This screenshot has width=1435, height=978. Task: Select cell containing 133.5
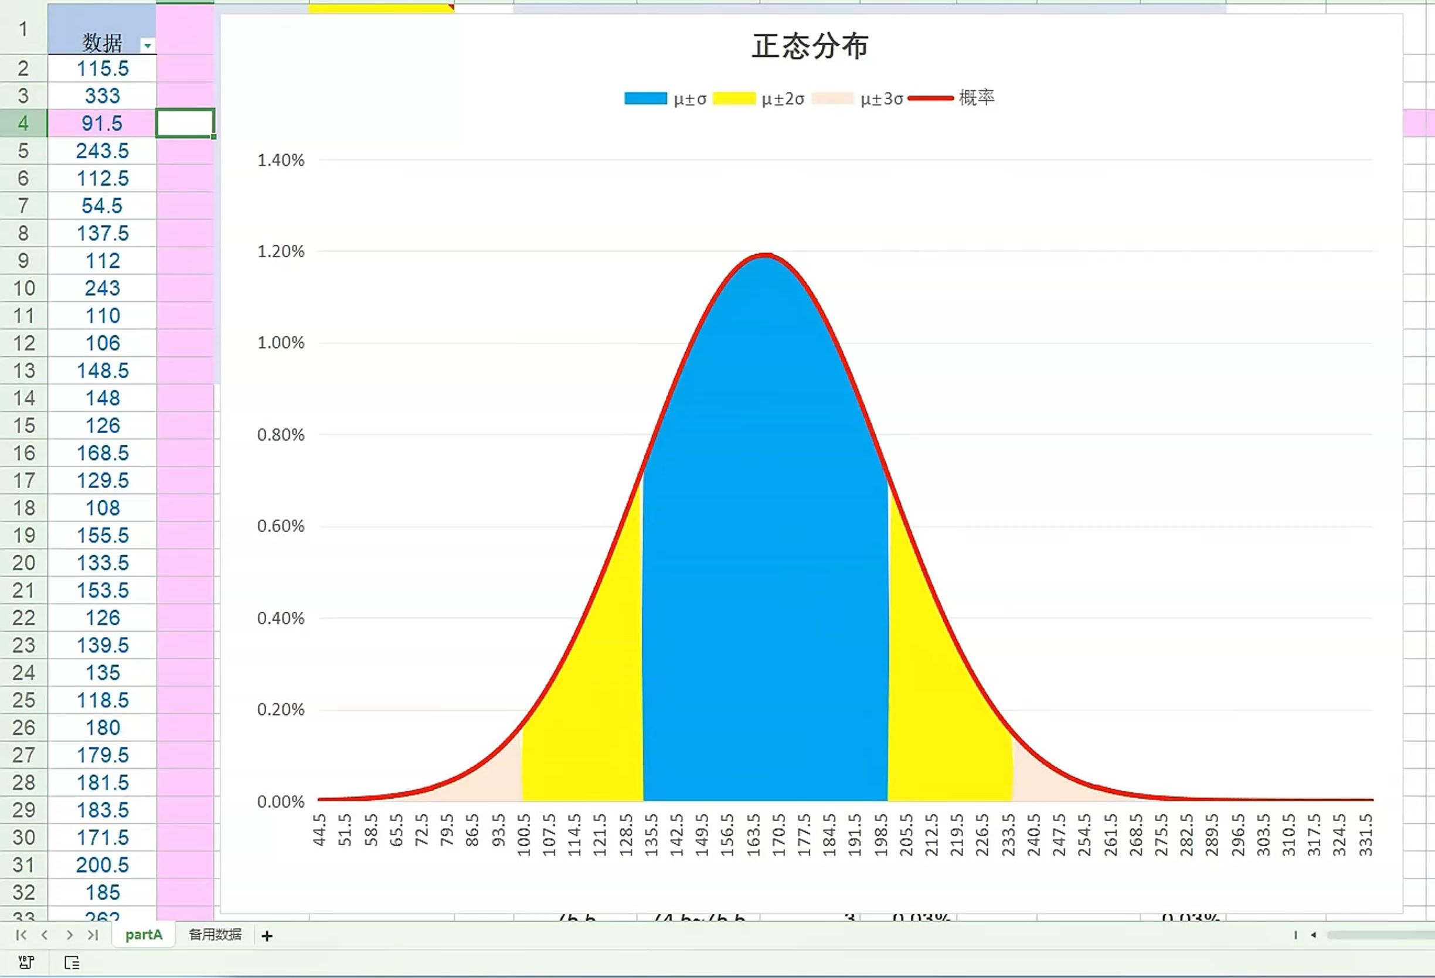coord(102,563)
